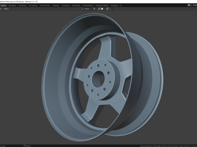197x147 pixels.
Task: Open the Compositing workspace tab
Action: pos(88,6)
